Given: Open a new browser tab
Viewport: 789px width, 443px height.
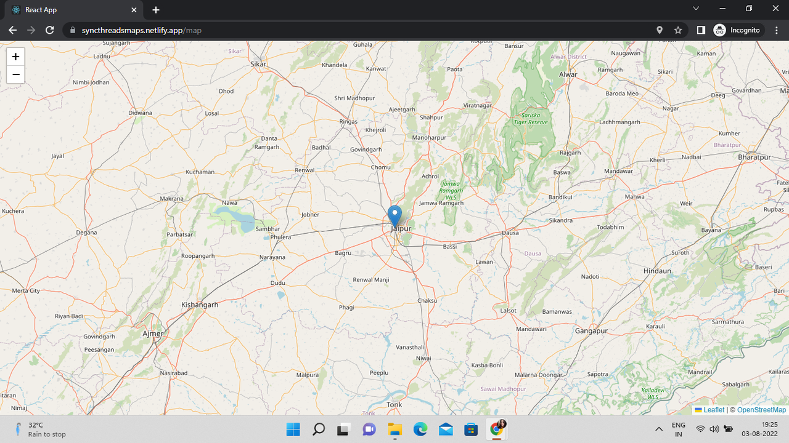Looking at the screenshot, I should click(155, 10).
